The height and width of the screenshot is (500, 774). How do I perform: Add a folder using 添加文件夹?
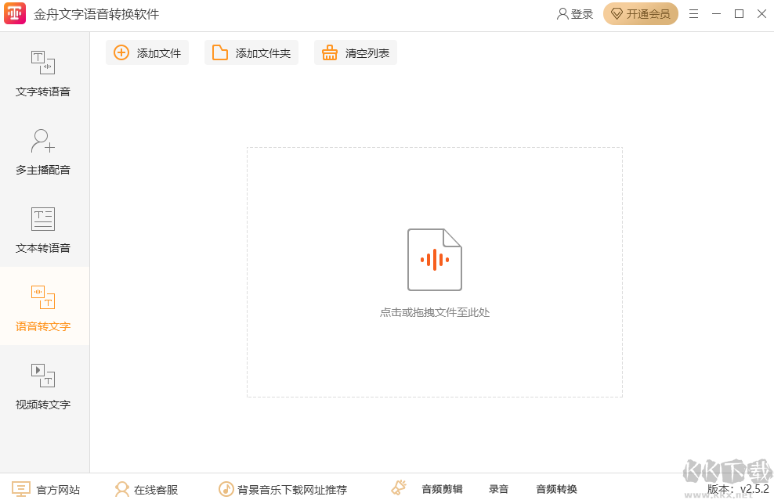[x=251, y=52]
